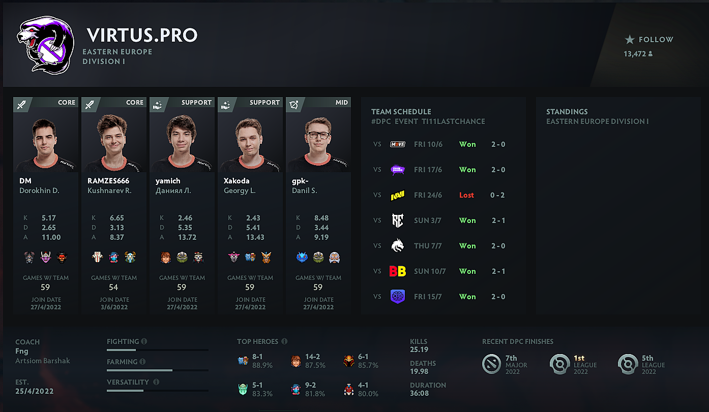This screenshot has height=412, width=709.
Task: Click the info icon next to Versatility
Action: 156,382
